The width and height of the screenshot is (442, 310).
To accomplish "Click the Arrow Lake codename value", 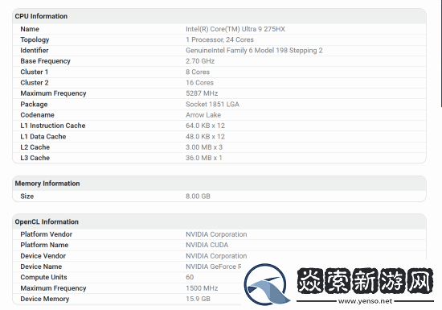I will (x=203, y=115).
